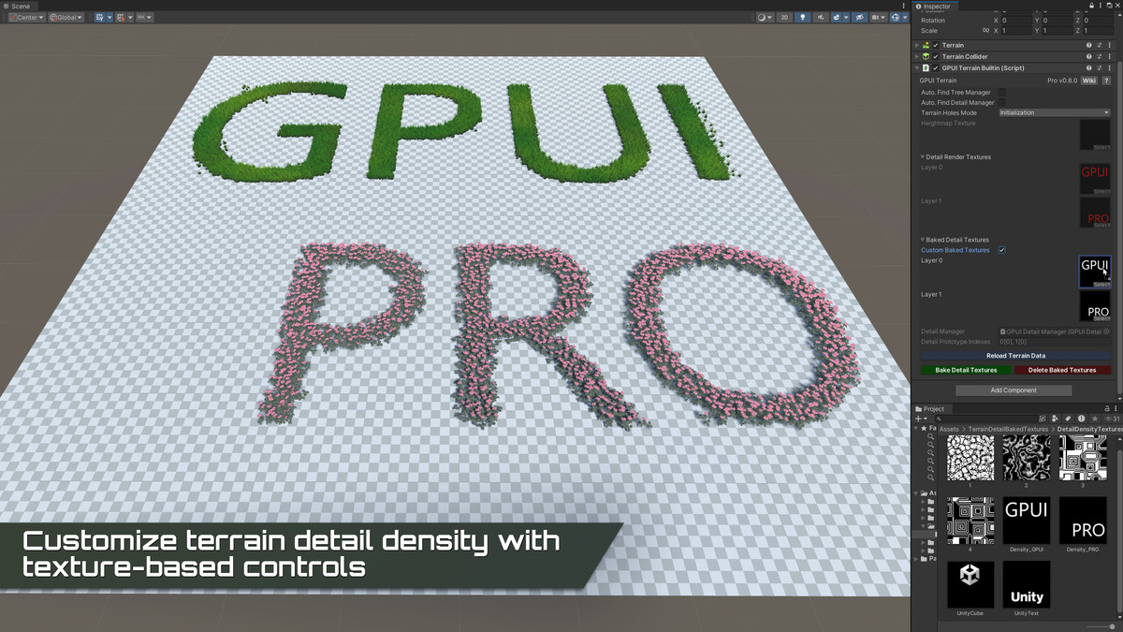Open Terrain component context menu
Image resolution: width=1123 pixels, height=632 pixels.
tap(1111, 45)
